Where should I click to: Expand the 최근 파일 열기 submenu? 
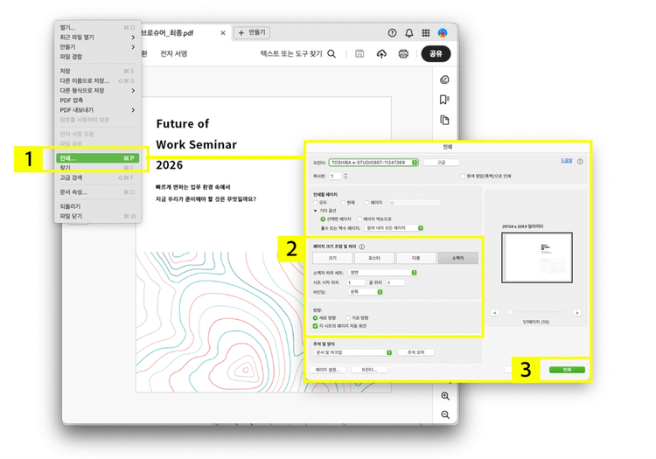[x=97, y=38]
